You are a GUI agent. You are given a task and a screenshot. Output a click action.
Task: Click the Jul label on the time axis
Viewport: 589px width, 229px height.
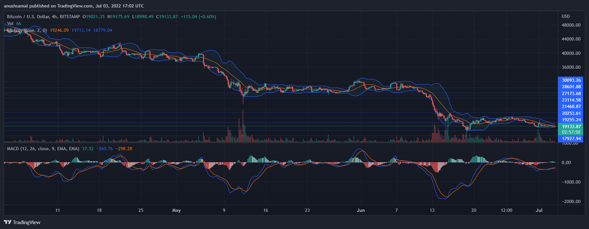(539, 210)
